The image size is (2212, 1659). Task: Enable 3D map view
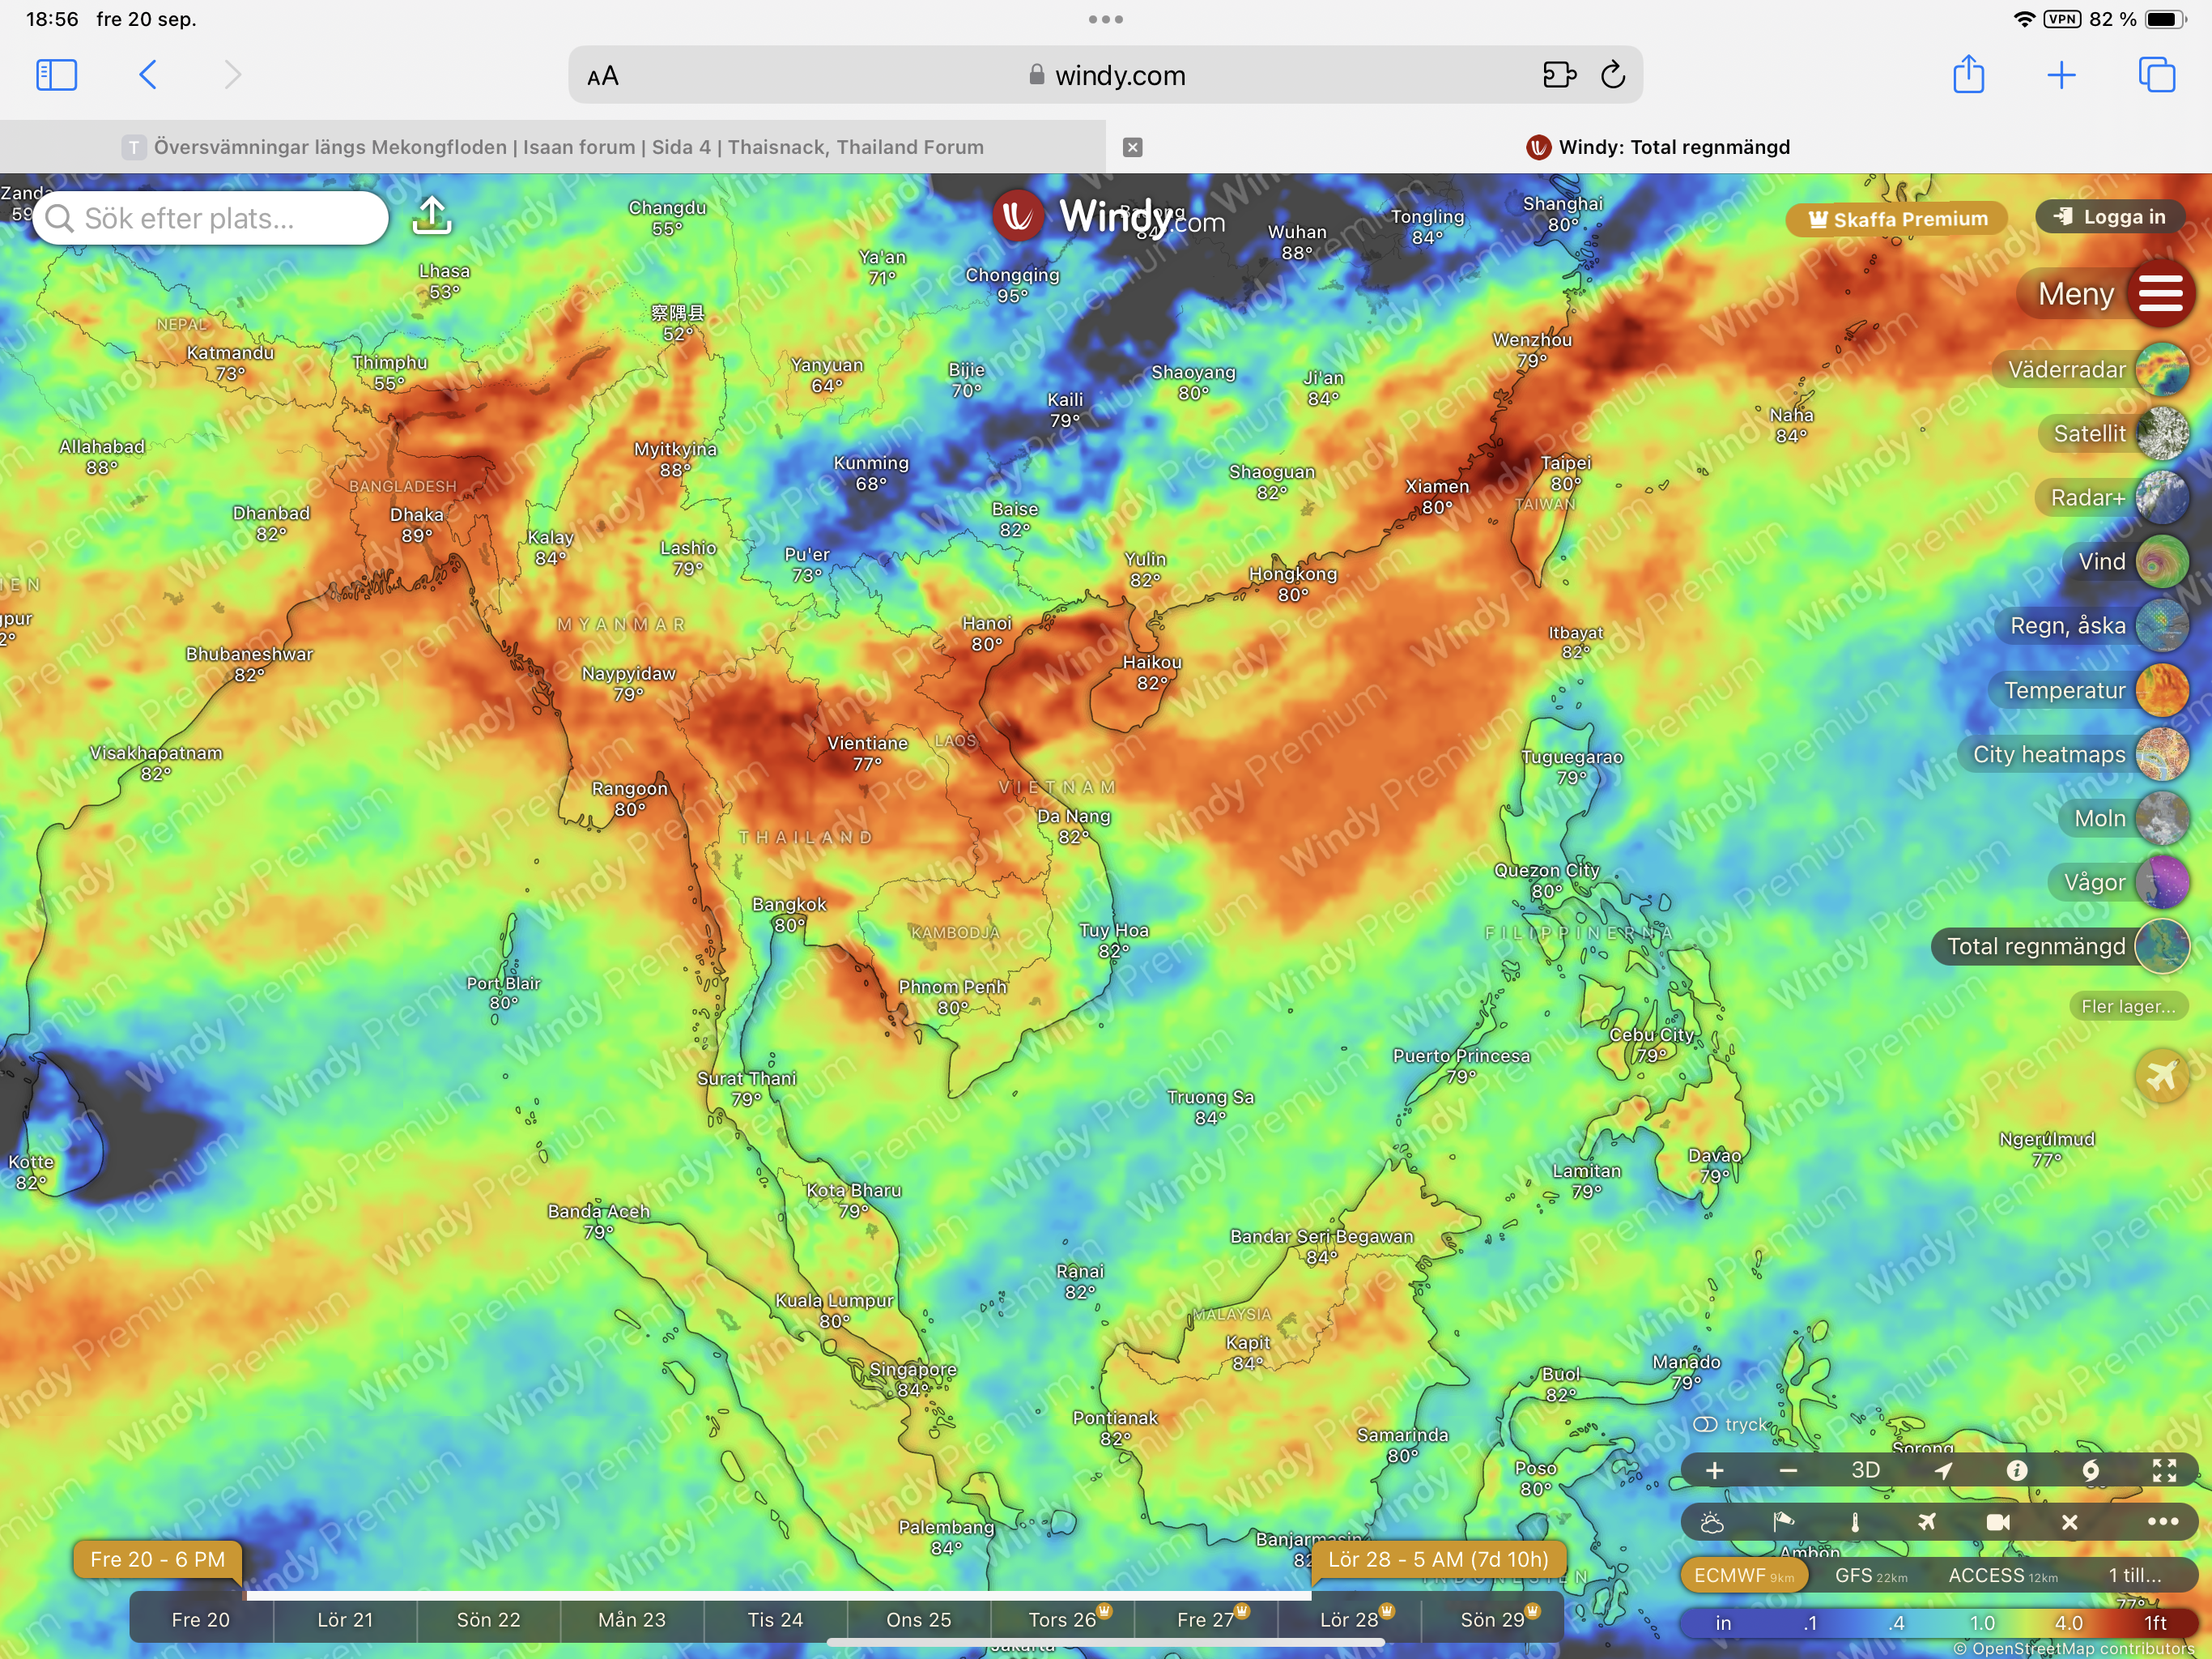1865,1470
